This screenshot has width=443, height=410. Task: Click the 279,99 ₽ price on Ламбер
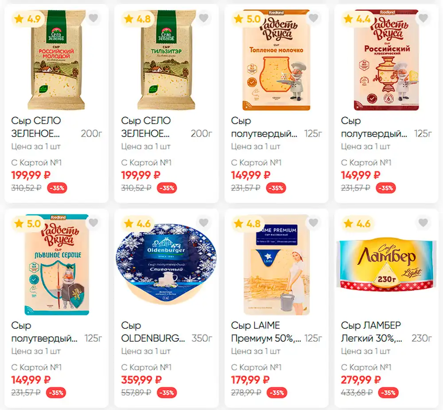(361, 380)
